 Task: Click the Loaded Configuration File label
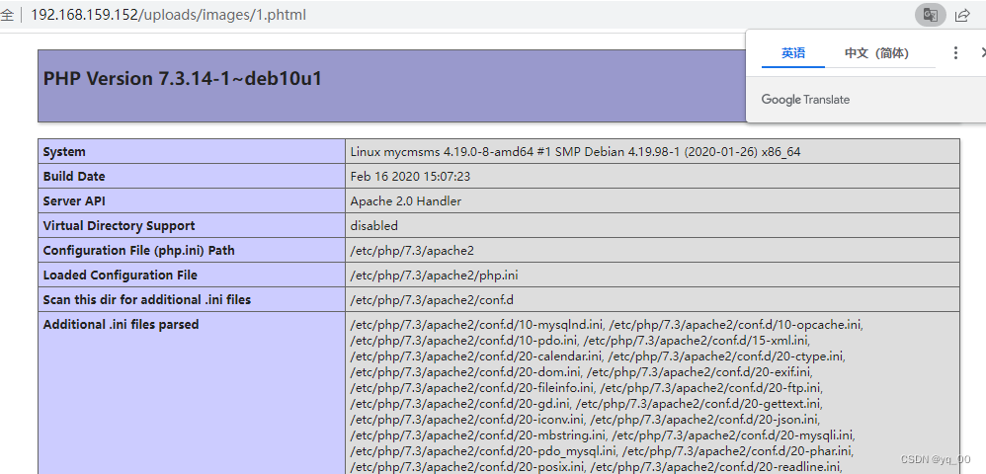pyautogui.click(x=121, y=276)
